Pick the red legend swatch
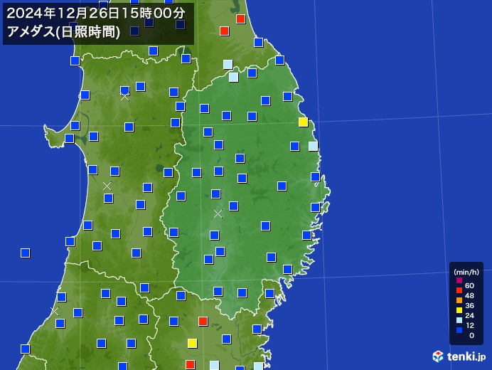492x370 pixels. [x=459, y=290]
